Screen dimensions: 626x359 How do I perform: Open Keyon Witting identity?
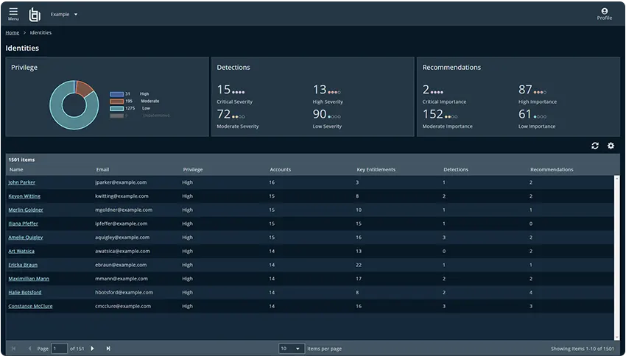click(x=24, y=196)
